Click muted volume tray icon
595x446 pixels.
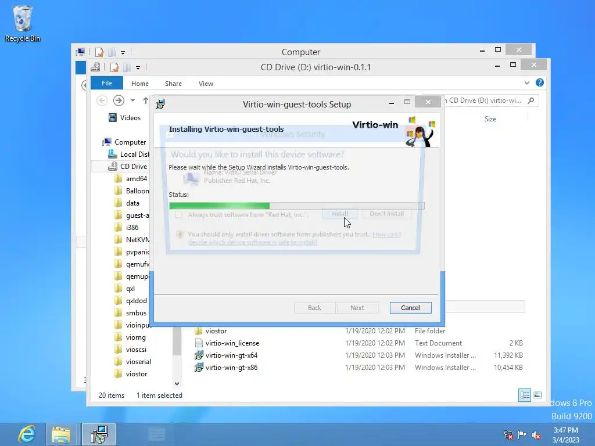point(536,435)
